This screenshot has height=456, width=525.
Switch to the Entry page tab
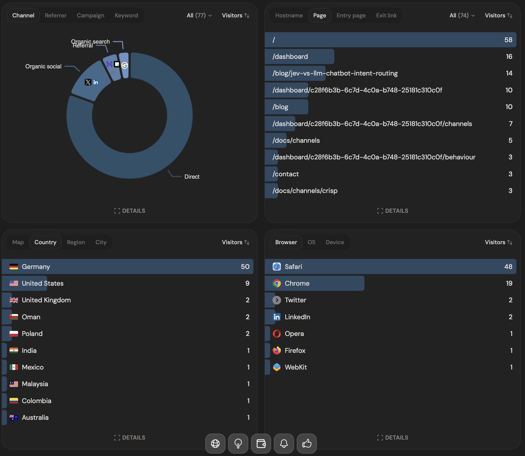pyautogui.click(x=351, y=15)
